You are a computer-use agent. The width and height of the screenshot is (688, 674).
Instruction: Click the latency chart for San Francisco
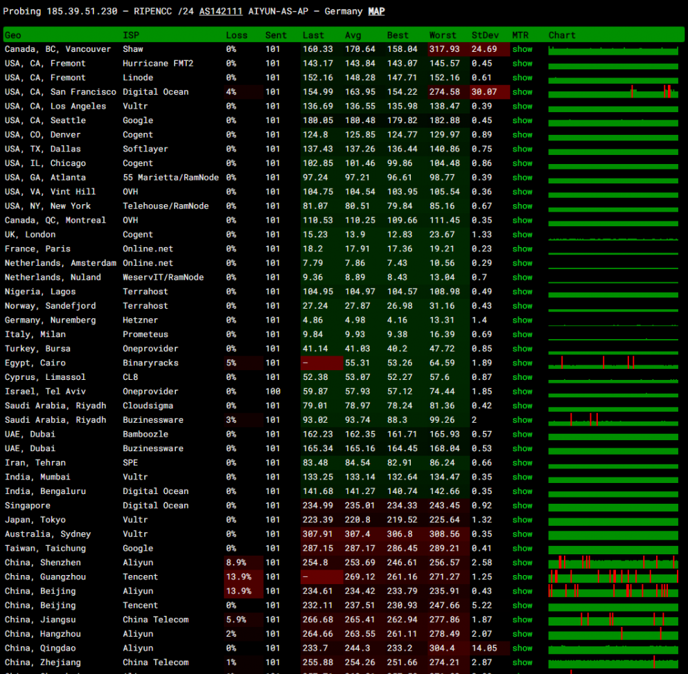click(613, 92)
